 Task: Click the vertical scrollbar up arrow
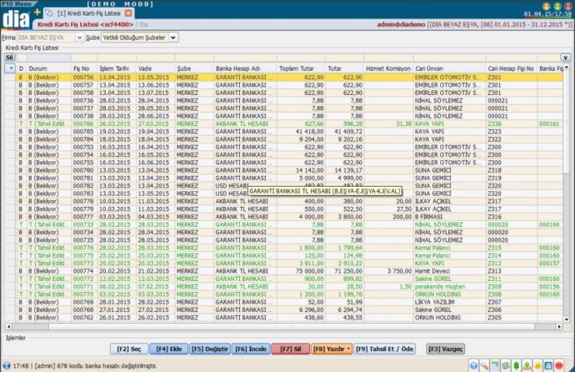click(x=566, y=67)
